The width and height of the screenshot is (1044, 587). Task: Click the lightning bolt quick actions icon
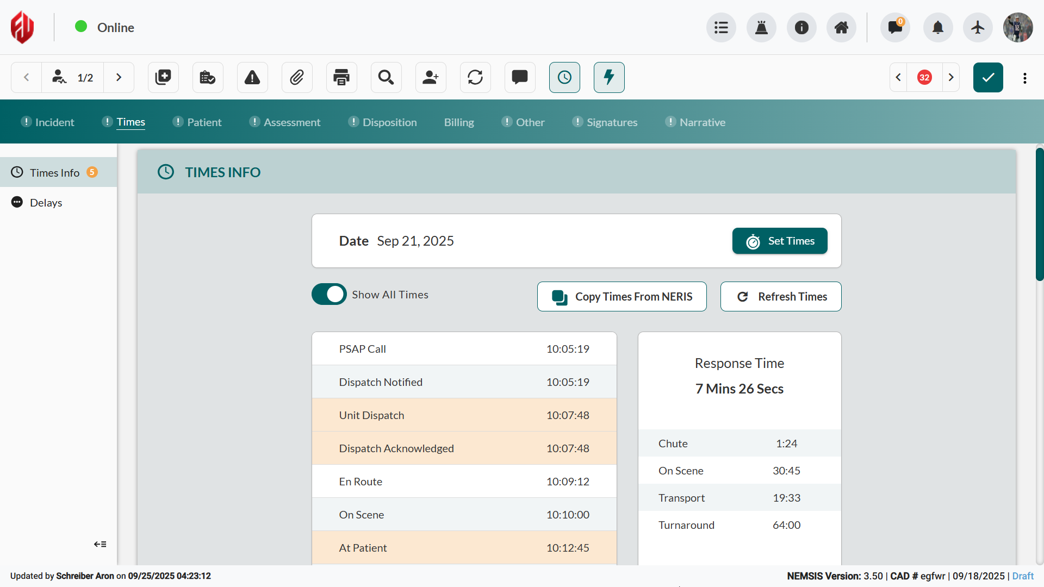click(x=608, y=77)
